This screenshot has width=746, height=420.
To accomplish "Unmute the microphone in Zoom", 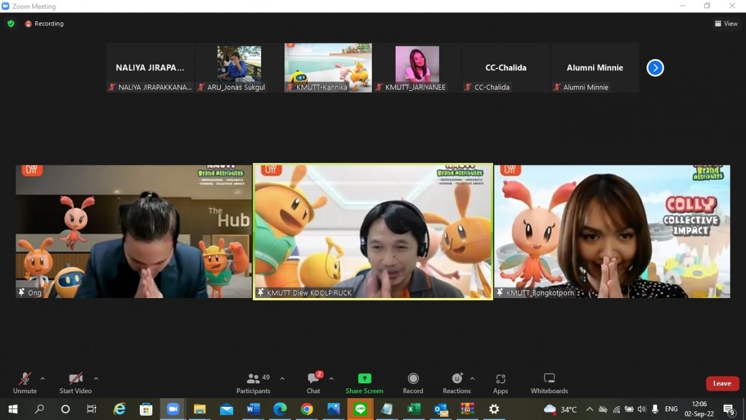I will (x=25, y=383).
